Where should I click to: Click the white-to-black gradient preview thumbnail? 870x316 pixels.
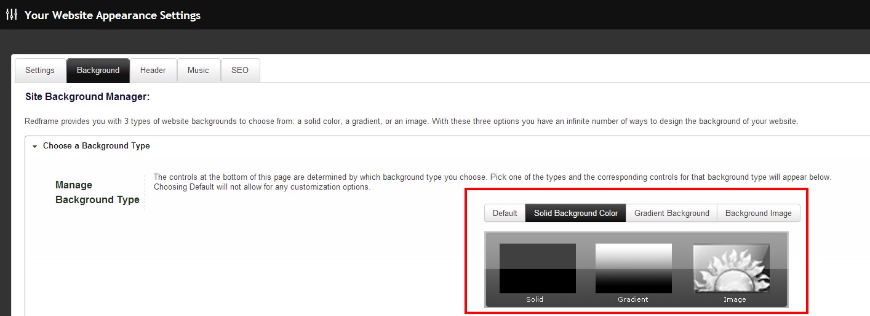633,268
